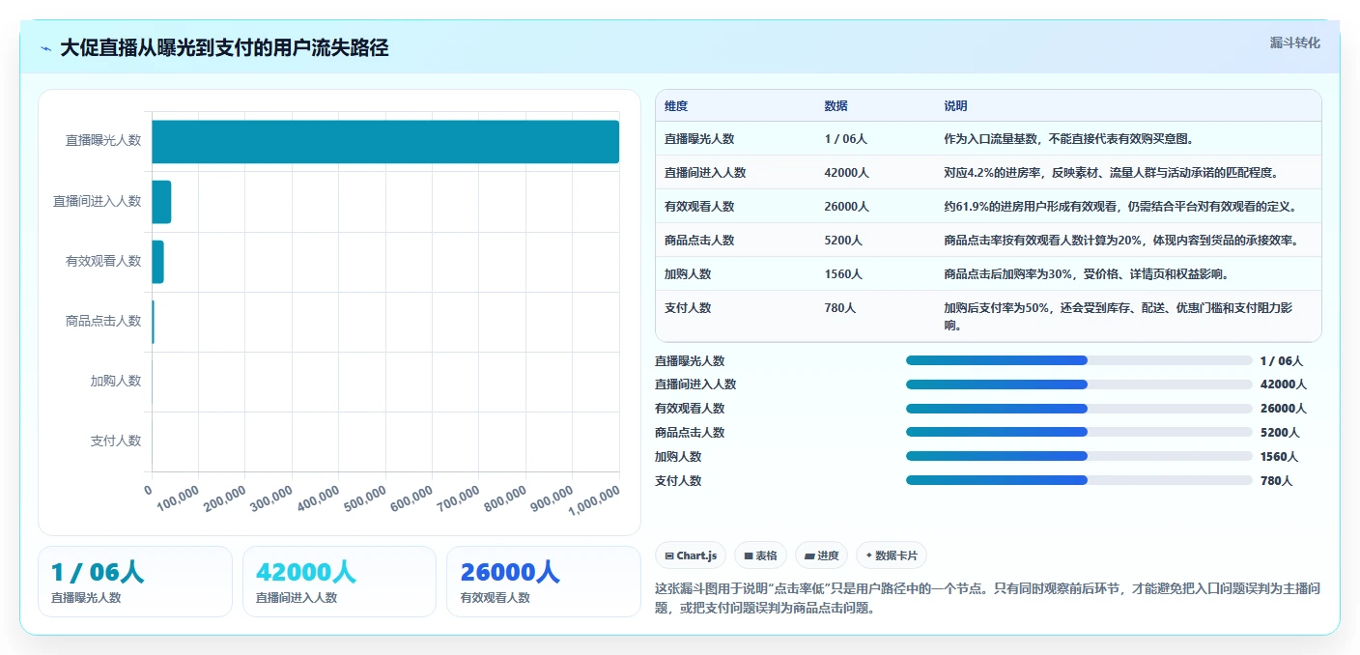1360x655 pixels.
Task: Click the 直播间进入人数 progress bar
Action: (x=1079, y=384)
